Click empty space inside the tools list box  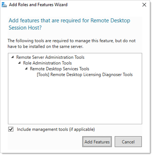75,100
